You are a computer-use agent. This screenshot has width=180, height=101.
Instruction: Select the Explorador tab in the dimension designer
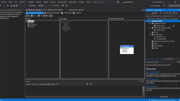[x=77, y=13]
